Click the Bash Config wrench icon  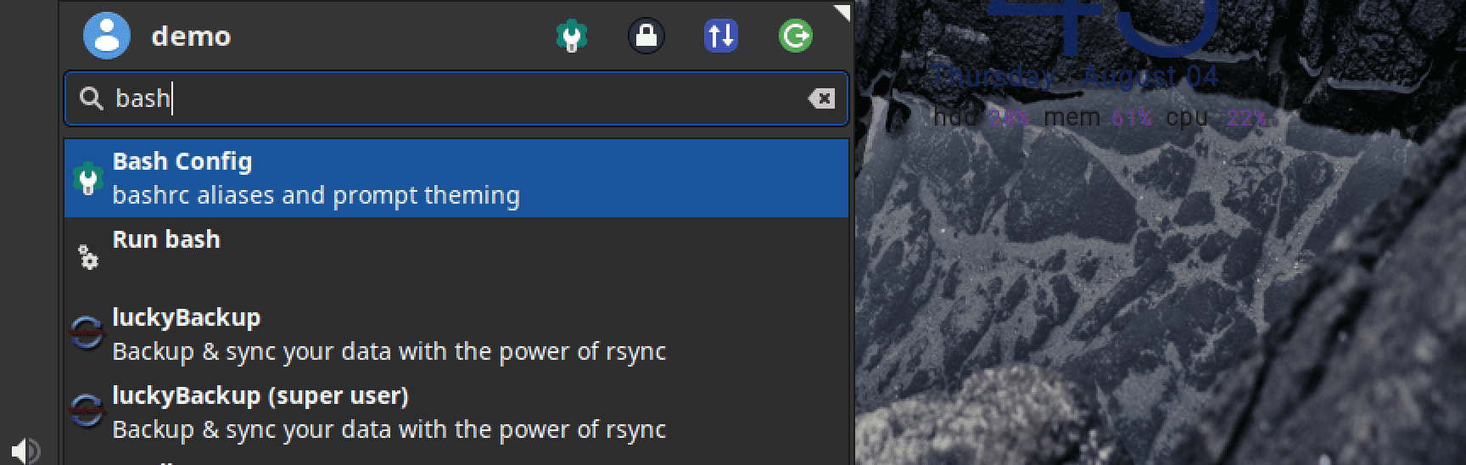click(x=88, y=178)
